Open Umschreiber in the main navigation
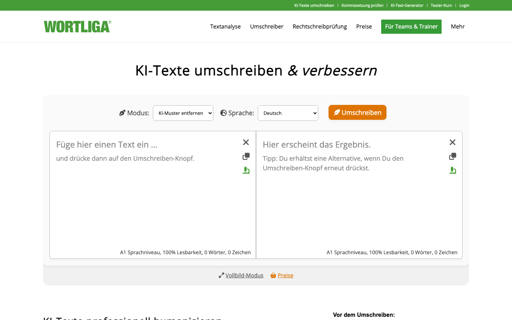 point(267,27)
